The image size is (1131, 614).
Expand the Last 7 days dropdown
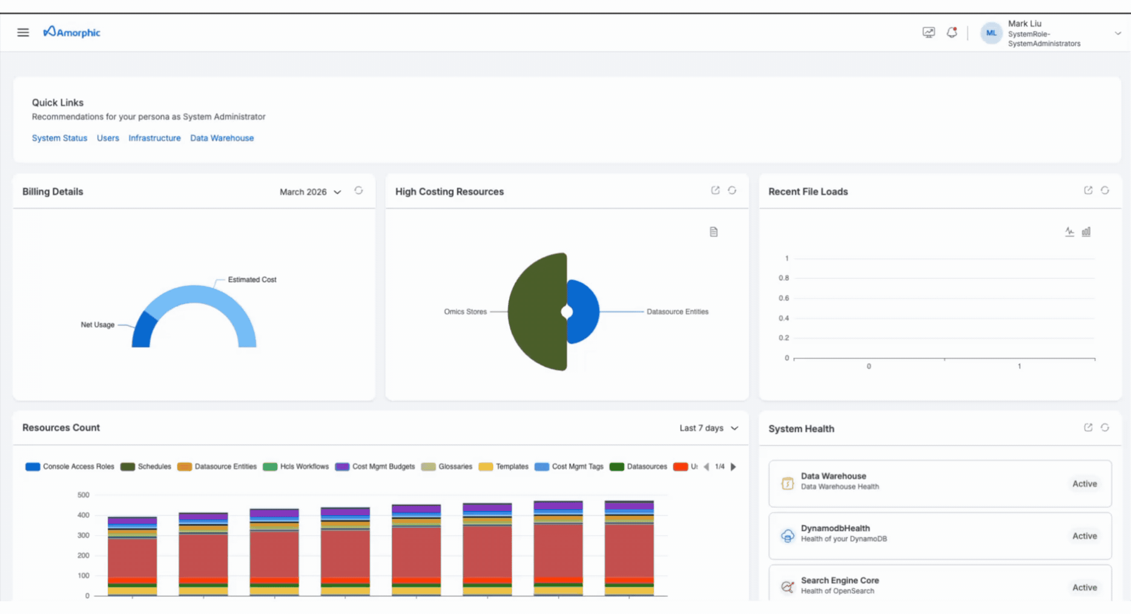(708, 428)
